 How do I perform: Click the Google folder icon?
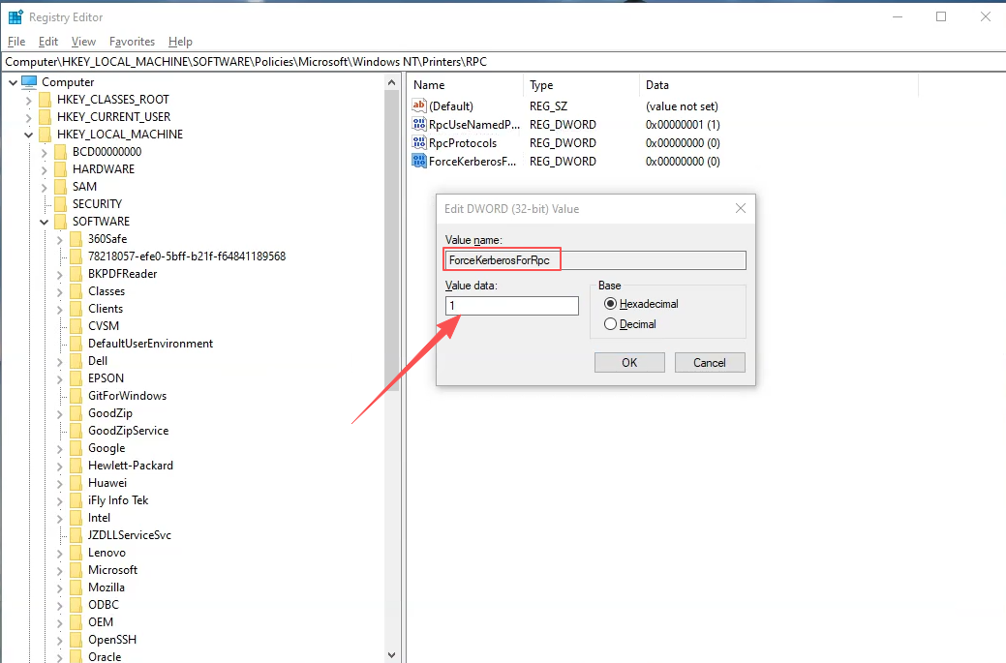click(76, 448)
